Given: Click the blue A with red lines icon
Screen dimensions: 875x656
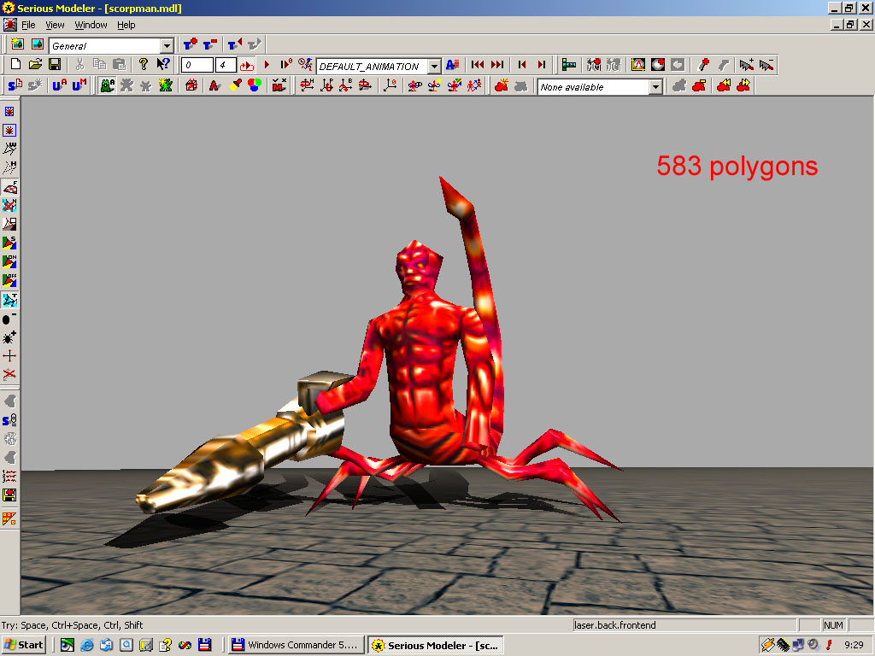Looking at the screenshot, I should click(x=453, y=65).
